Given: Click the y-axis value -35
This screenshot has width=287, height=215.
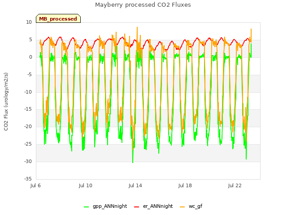Looking at the screenshot, I should [x=28, y=179].
